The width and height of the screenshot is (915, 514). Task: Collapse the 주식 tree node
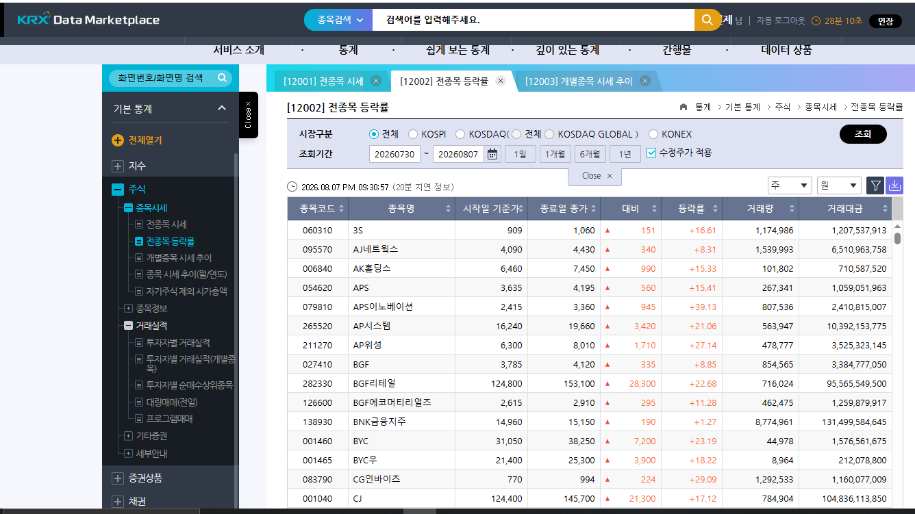tap(118, 190)
